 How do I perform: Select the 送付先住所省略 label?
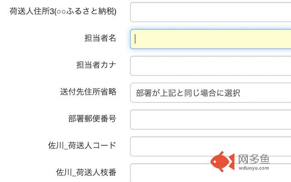click(x=88, y=92)
